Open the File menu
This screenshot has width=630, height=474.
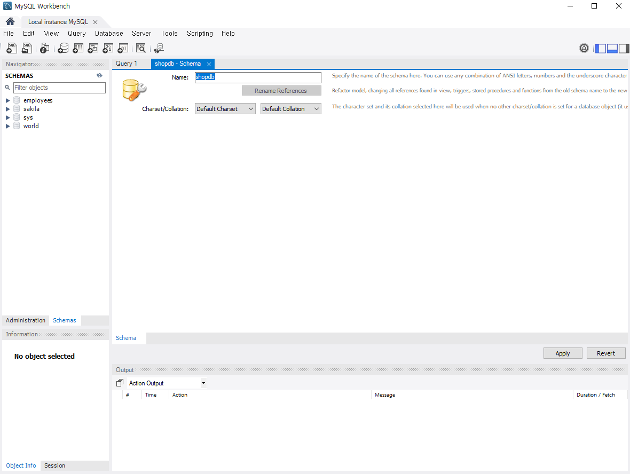pyautogui.click(x=9, y=33)
